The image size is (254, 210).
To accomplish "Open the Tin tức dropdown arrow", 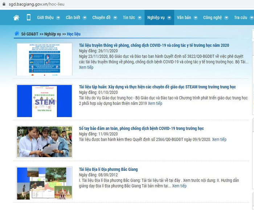I will pyautogui.click(x=139, y=17).
